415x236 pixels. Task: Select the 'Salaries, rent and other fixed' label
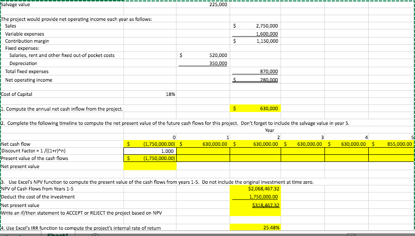click(x=62, y=56)
